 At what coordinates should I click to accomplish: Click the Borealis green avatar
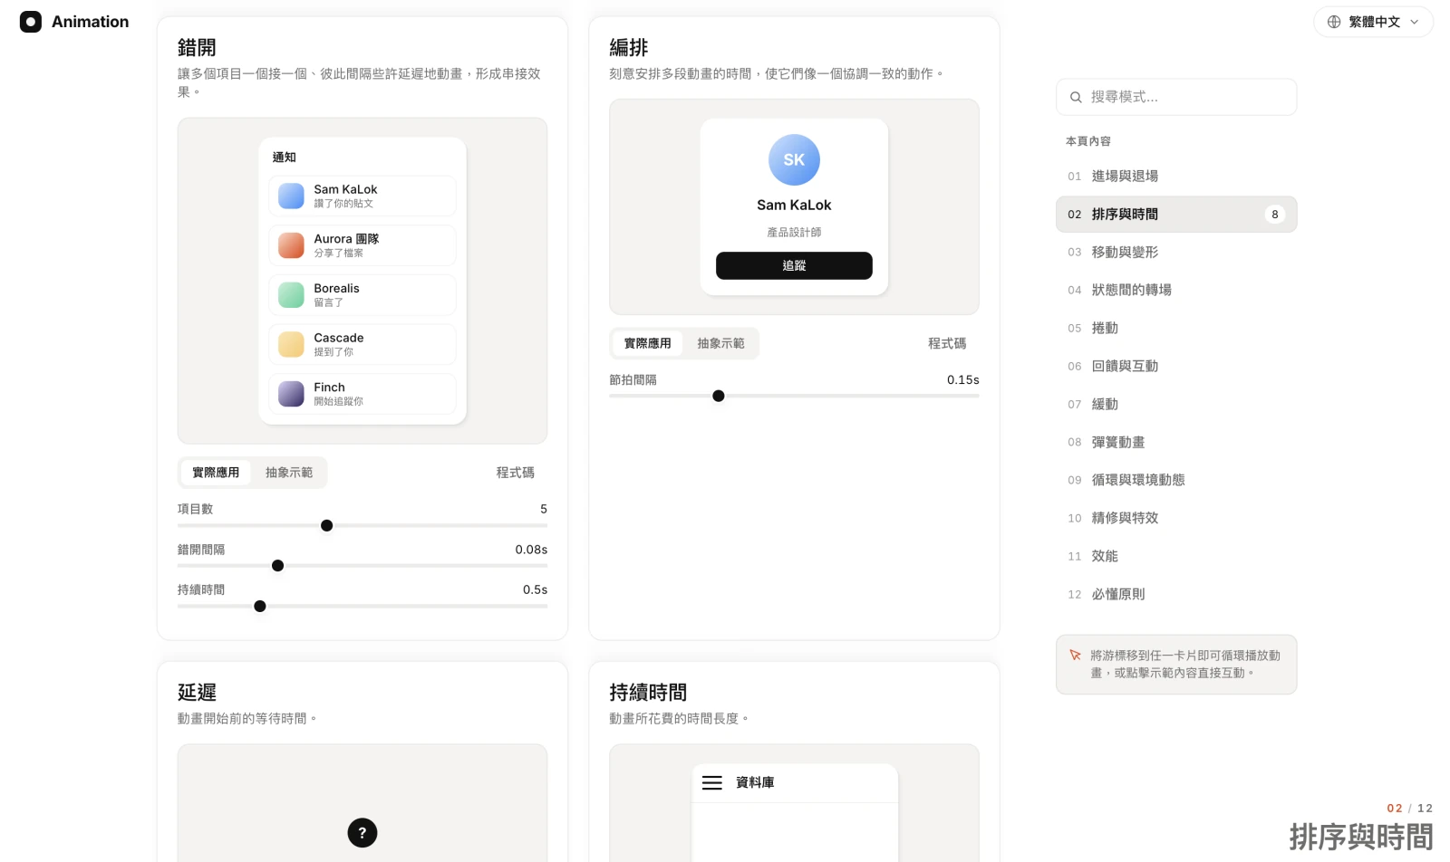pyautogui.click(x=291, y=295)
